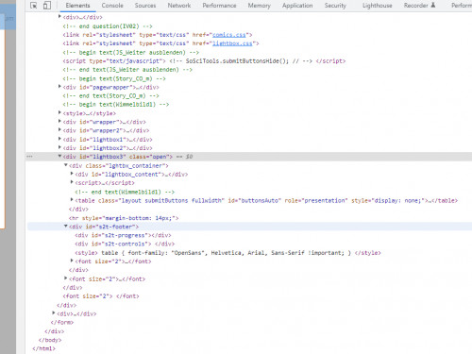Expand the collapsed div before closing form tag
The width and height of the screenshot is (472, 354).
click(x=54, y=313)
